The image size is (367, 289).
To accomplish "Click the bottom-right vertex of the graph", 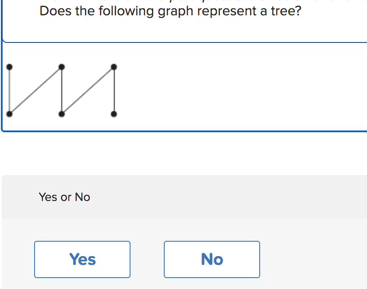I will click(114, 114).
